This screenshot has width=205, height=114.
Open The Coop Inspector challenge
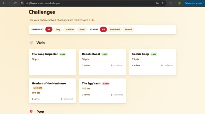point(52,62)
